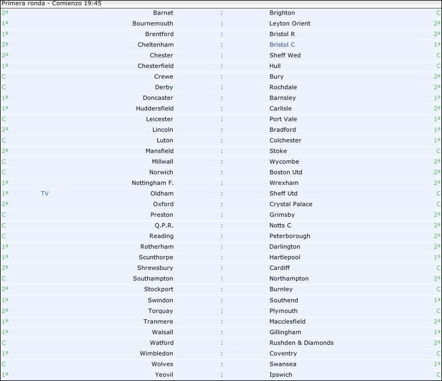Image resolution: width=442 pixels, height=381 pixels.
Task: Select Huddersfield team name
Action: (155, 109)
